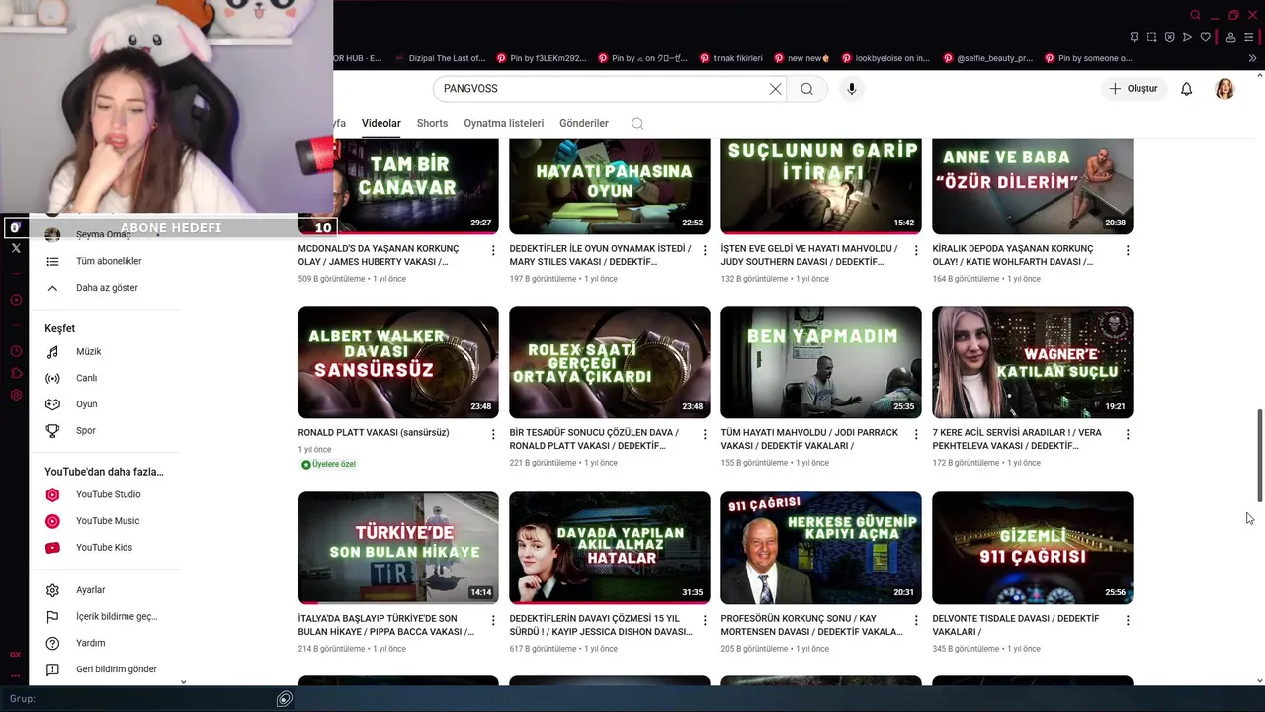Open Yardım help link
Viewport: 1265px width, 712px height.
tap(90, 644)
